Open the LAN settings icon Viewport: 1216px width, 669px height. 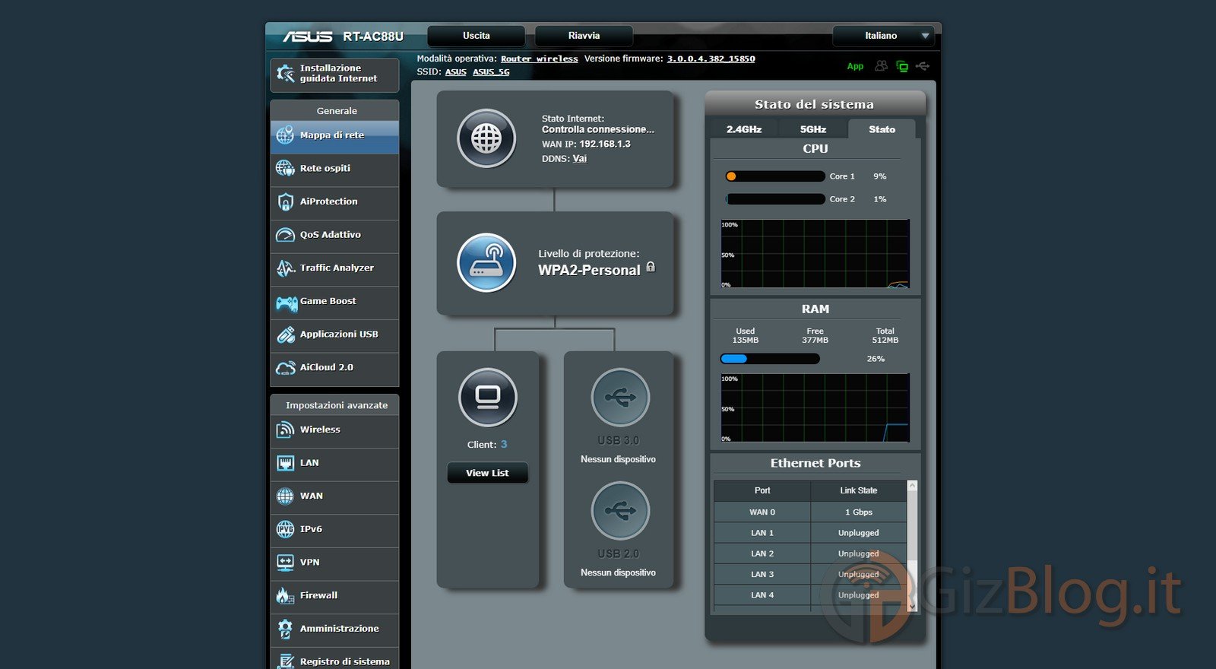(285, 463)
